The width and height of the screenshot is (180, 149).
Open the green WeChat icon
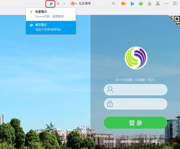(141, 4)
